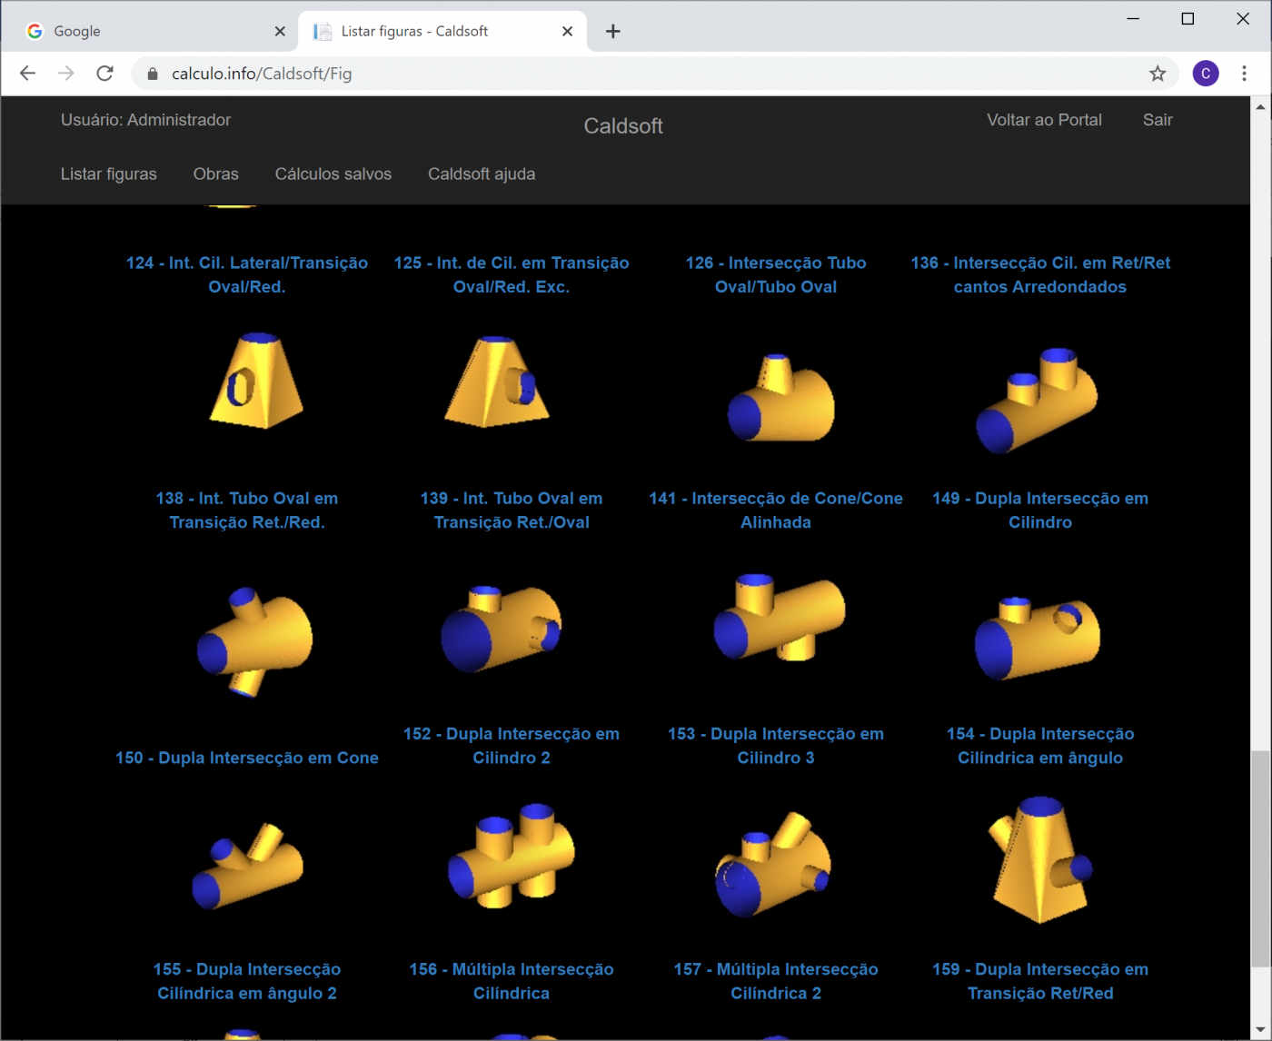Select the 156 Múltipla Intersecção Cilíndrica image
The image size is (1272, 1041).
coord(512,856)
